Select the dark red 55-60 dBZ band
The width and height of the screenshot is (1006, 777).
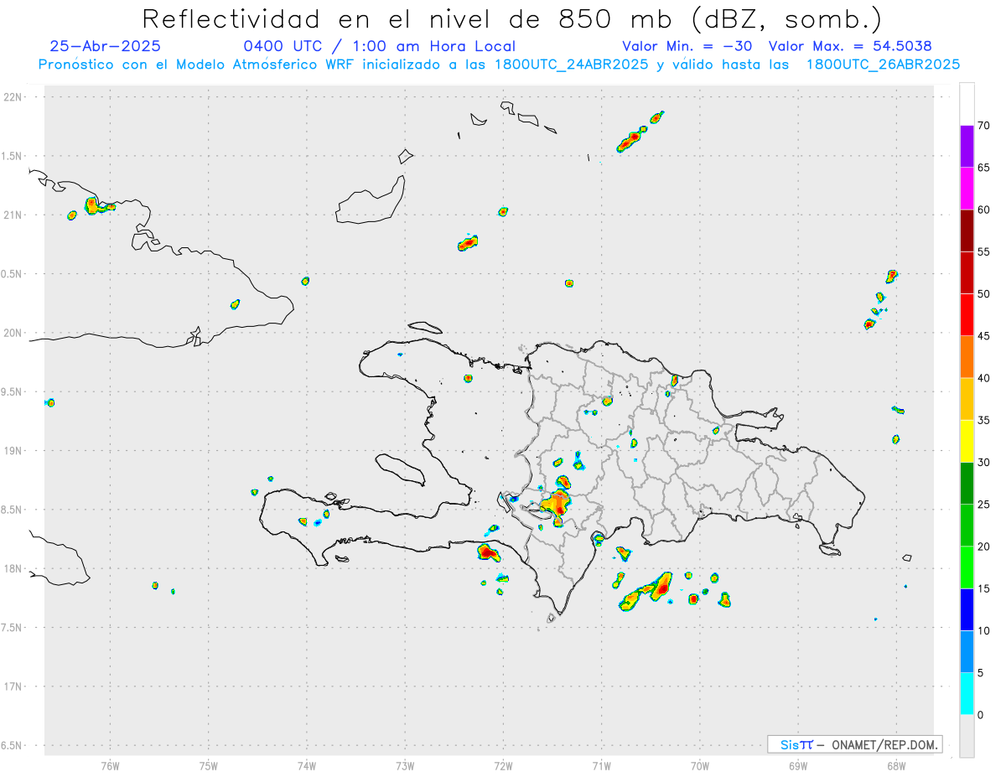point(967,231)
